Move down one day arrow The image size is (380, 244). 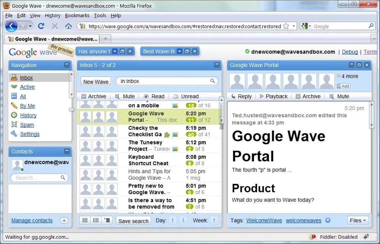point(183,220)
